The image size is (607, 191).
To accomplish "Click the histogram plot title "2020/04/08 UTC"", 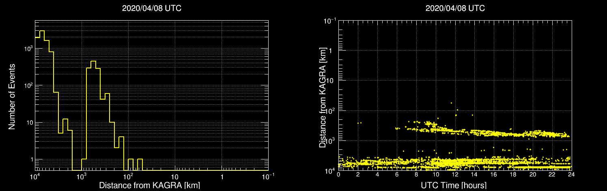I will pos(152,8).
